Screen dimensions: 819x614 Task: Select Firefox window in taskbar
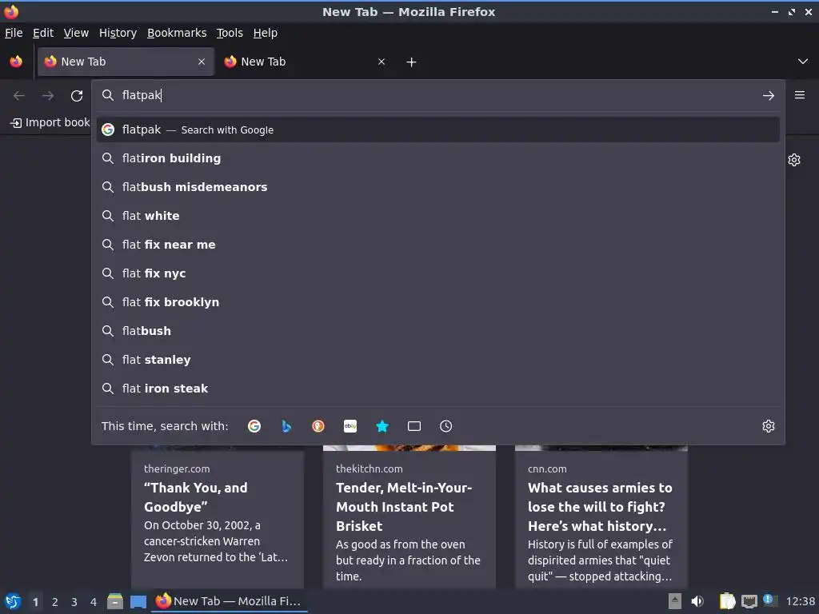[x=230, y=601]
